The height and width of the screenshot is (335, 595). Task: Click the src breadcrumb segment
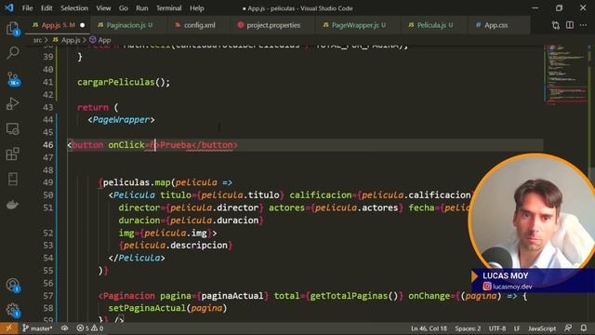click(x=37, y=40)
